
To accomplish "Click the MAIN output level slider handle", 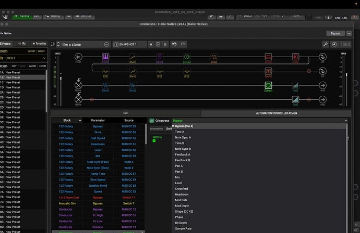I will coord(346,75).
